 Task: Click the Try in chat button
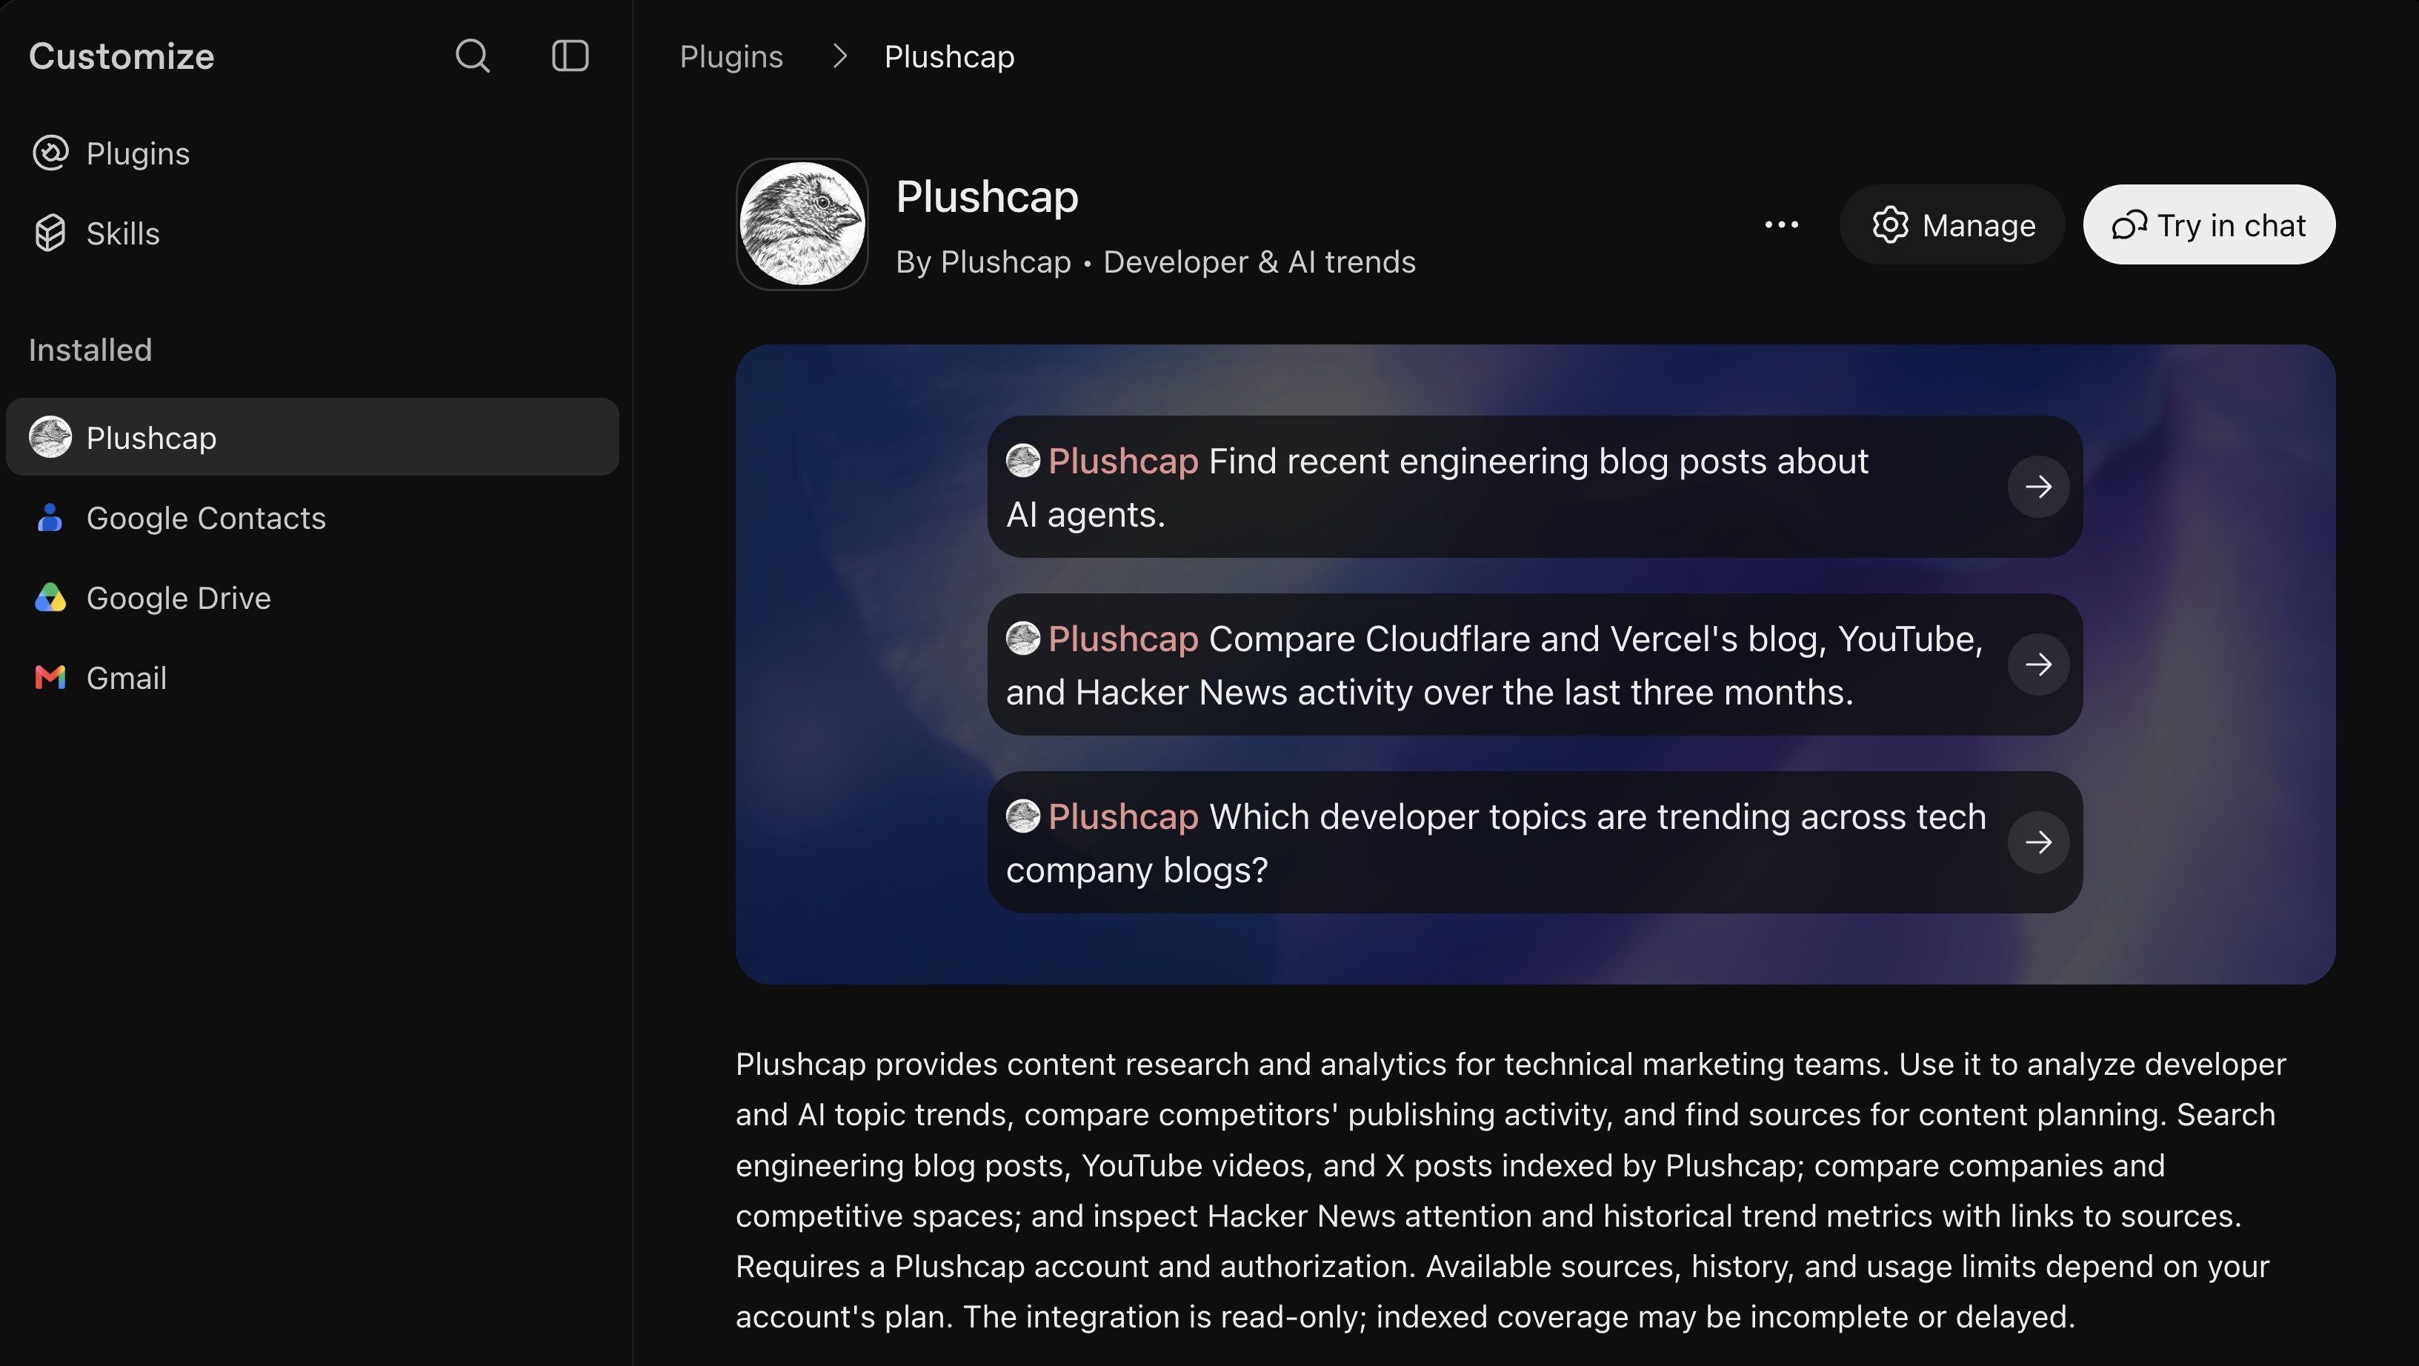(x=2209, y=224)
